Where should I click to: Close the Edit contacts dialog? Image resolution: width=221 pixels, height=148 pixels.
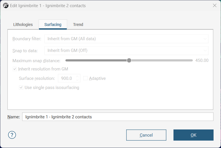point(214,5)
